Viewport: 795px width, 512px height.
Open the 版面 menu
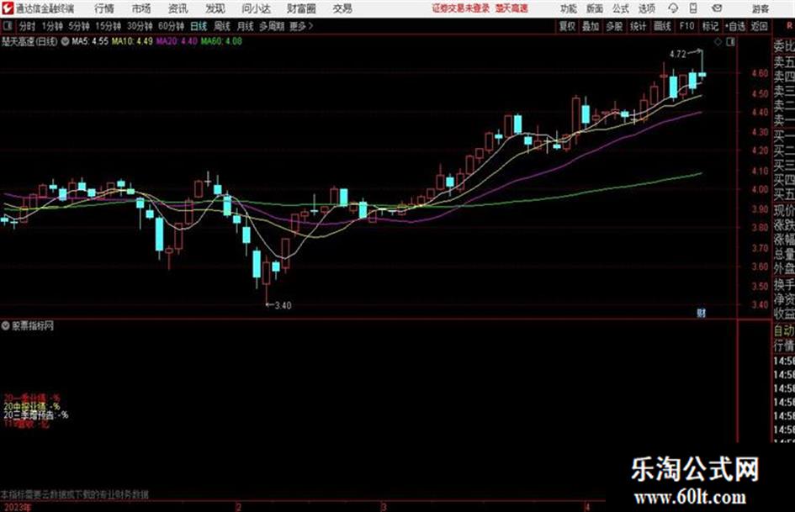pos(595,8)
